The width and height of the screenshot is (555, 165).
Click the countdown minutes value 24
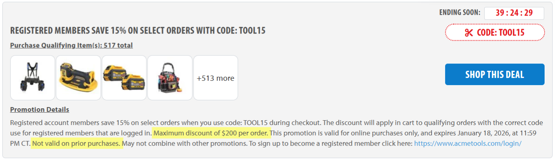point(514,13)
